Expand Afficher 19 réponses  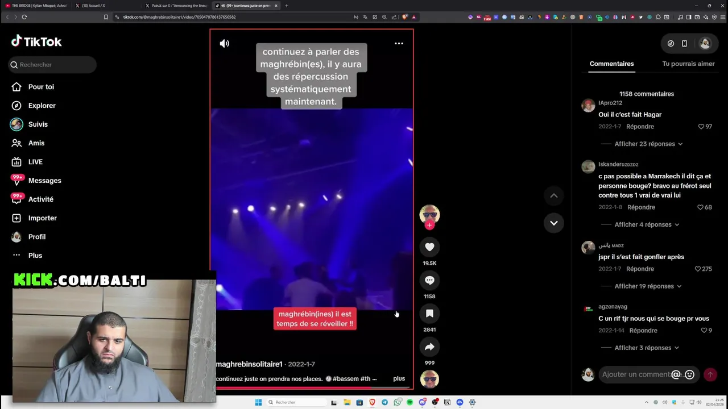pyautogui.click(x=648, y=286)
